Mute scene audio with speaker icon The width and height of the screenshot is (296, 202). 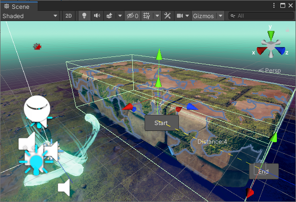[97, 16]
